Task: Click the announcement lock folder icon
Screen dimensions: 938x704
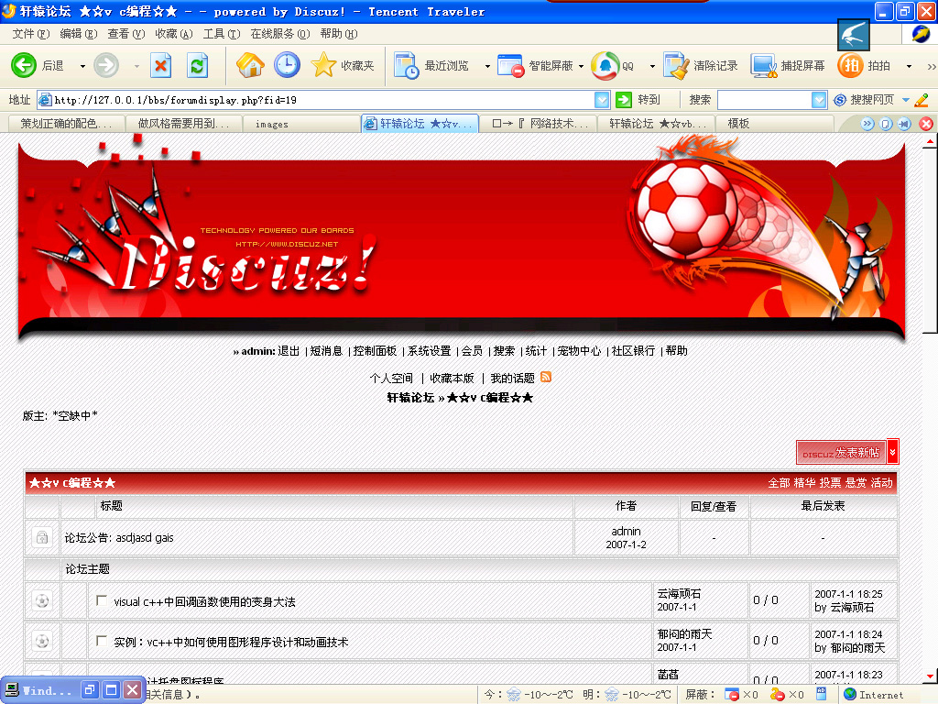Action: tap(42, 537)
